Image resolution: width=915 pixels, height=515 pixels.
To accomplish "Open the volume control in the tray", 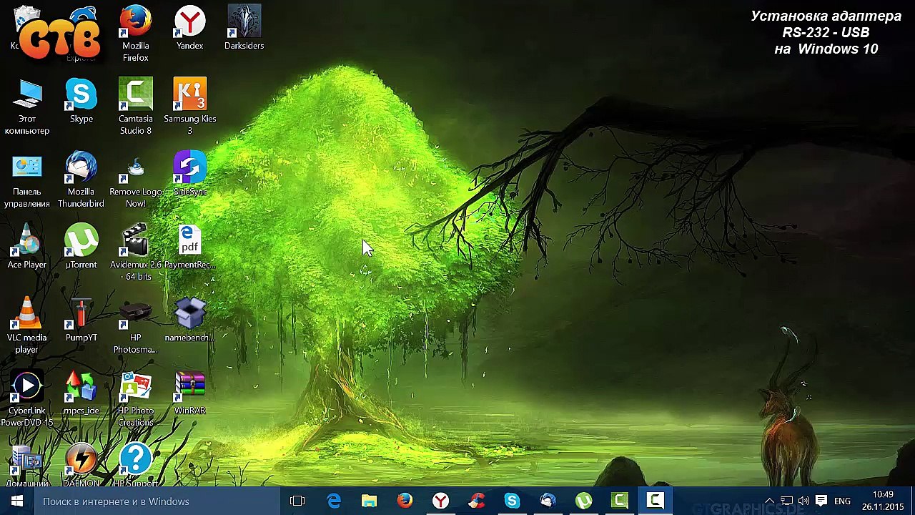I will click(803, 501).
